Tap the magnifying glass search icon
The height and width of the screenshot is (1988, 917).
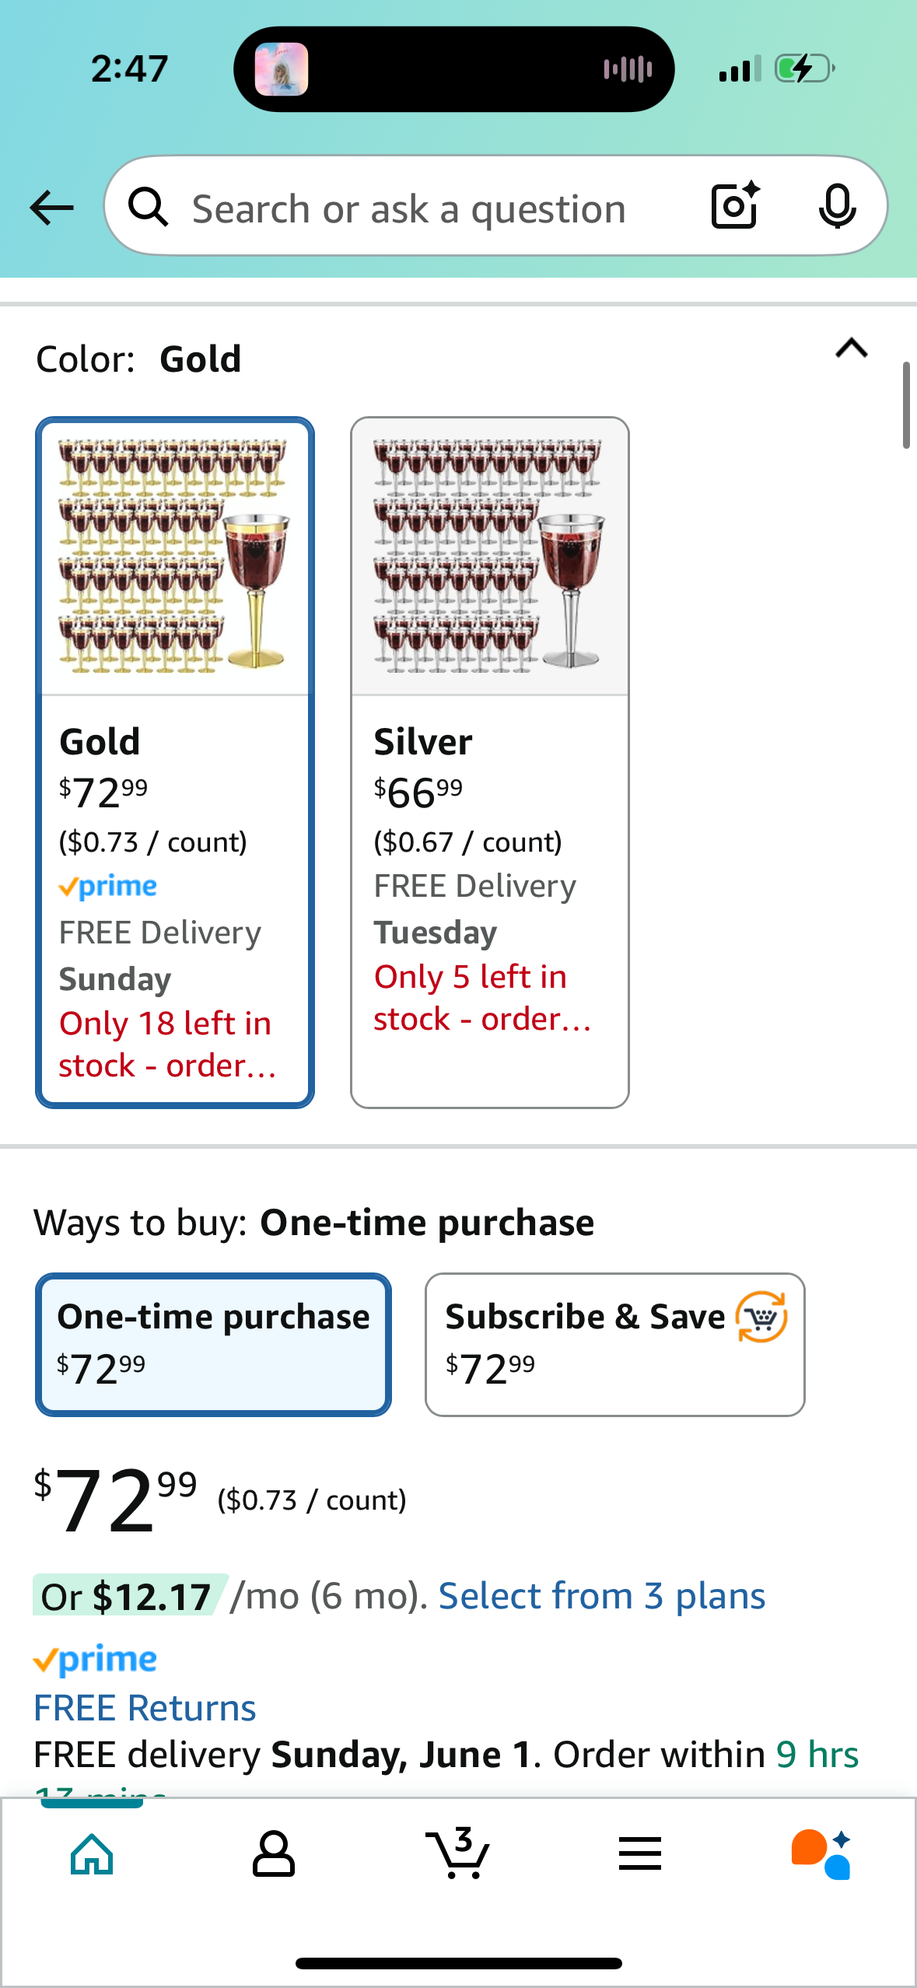click(x=148, y=208)
